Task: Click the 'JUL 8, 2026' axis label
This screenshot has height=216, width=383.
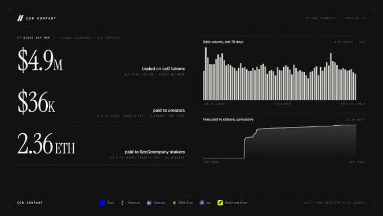Action: (214, 104)
